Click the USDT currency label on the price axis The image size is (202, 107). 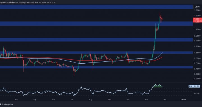[x=198, y=6]
